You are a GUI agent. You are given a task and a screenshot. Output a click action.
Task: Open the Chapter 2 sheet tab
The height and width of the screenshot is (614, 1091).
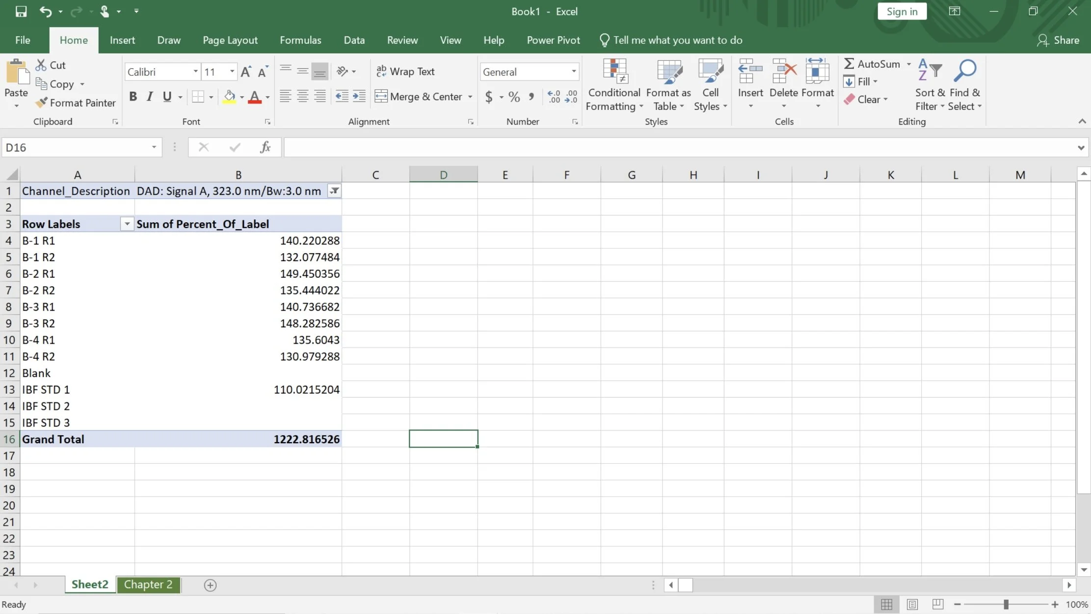[148, 585]
